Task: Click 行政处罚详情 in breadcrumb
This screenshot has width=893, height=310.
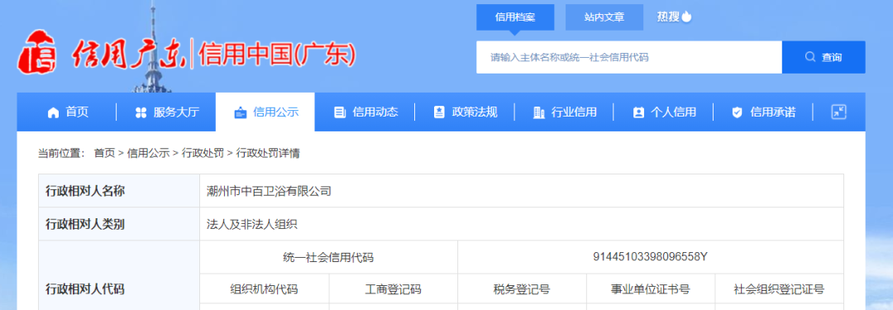Action: [268, 153]
